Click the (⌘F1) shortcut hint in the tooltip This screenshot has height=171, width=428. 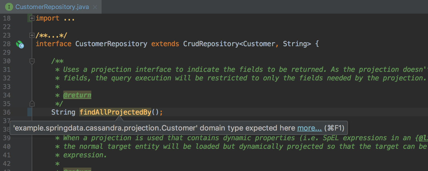(x=334, y=128)
